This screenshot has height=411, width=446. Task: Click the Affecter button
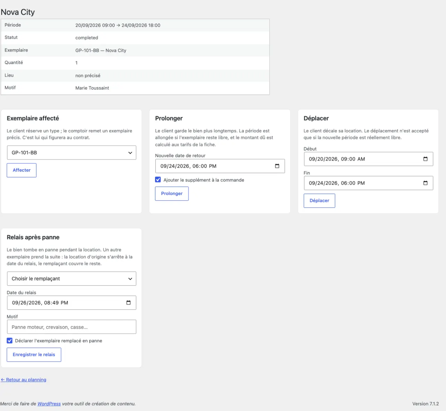pos(22,170)
